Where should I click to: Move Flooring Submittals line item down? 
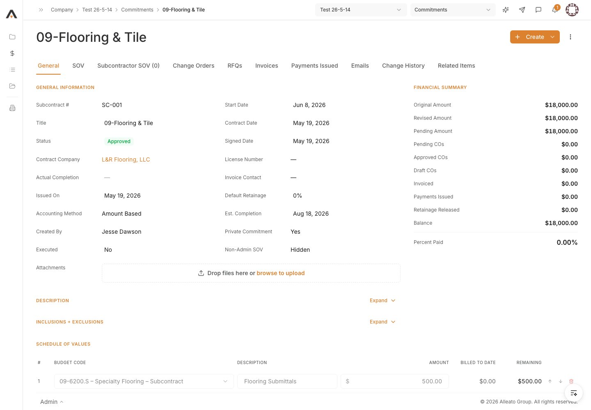[x=561, y=381]
